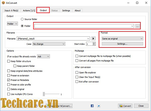151x111 pixels.
Task: Click the format Settings... button
Action: coord(122,44)
